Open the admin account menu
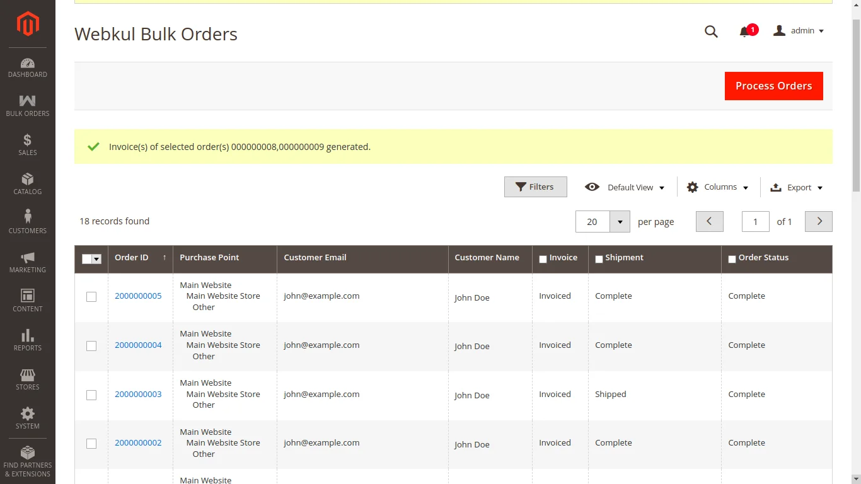 click(799, 31)
